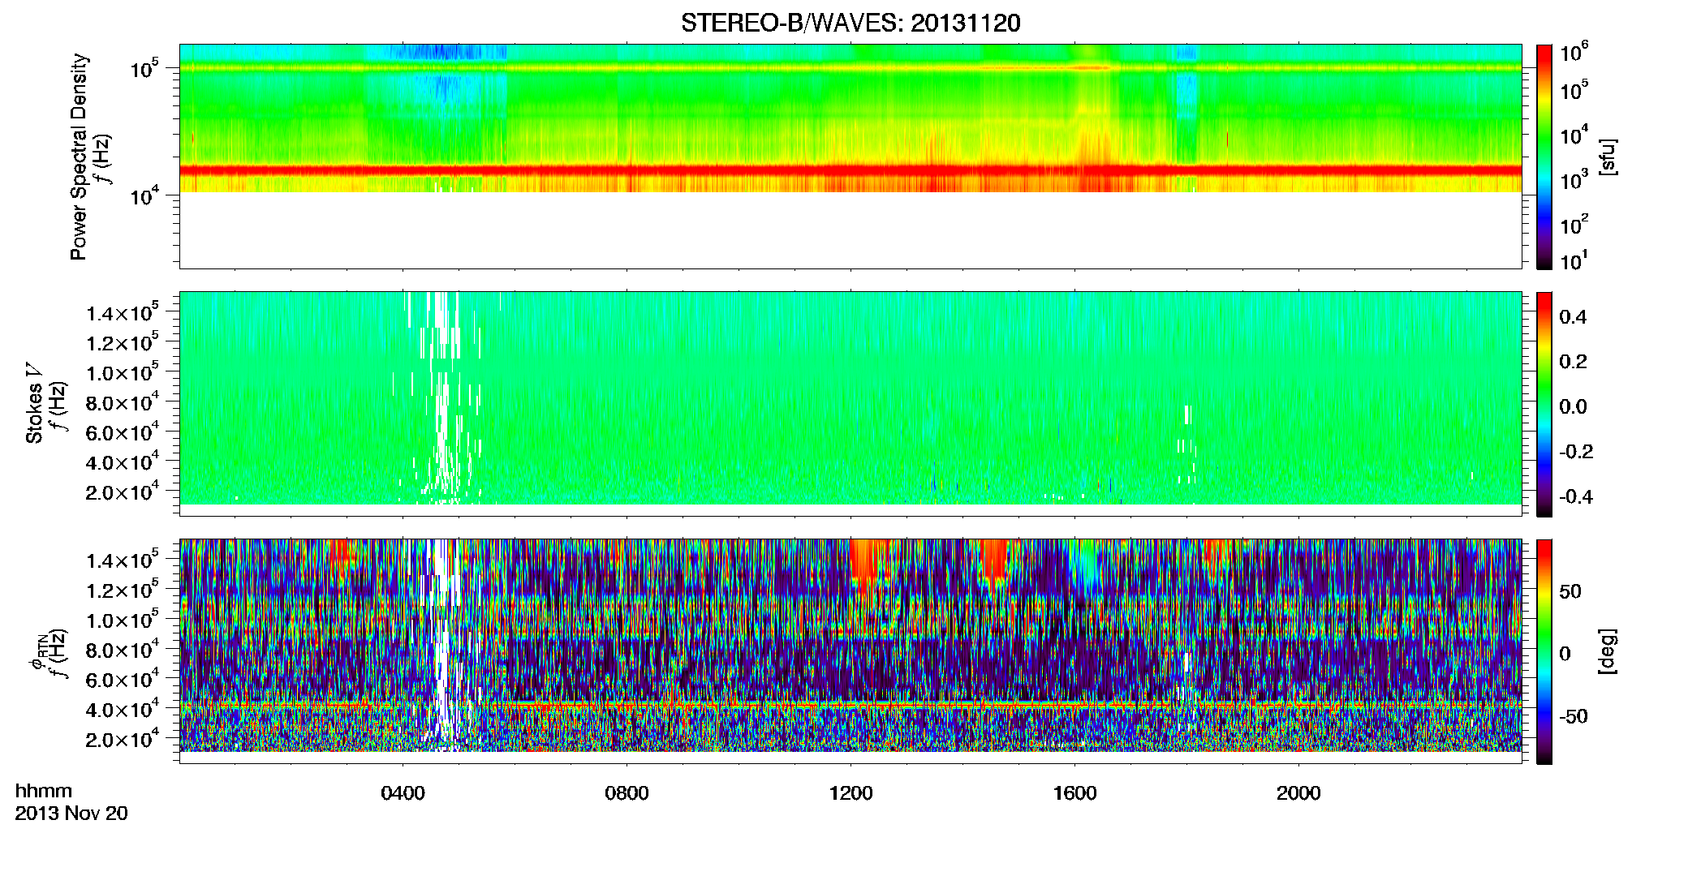
Task: Click the 1.4×10^5 tick on Stokes V axis
Action: 123,312
